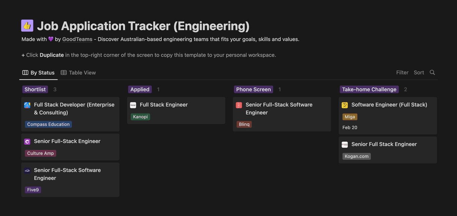Click the Five9 logo icon

27,171
